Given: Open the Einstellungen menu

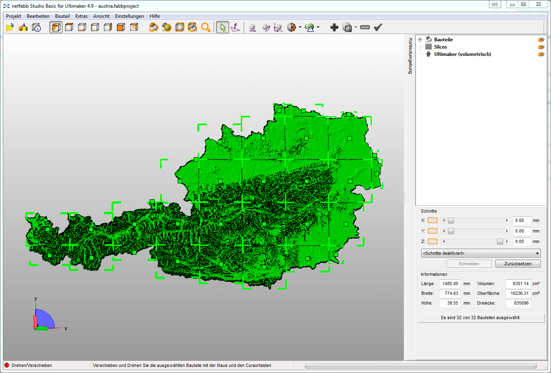Looking at the screenshot, I should tap(129, 16).
